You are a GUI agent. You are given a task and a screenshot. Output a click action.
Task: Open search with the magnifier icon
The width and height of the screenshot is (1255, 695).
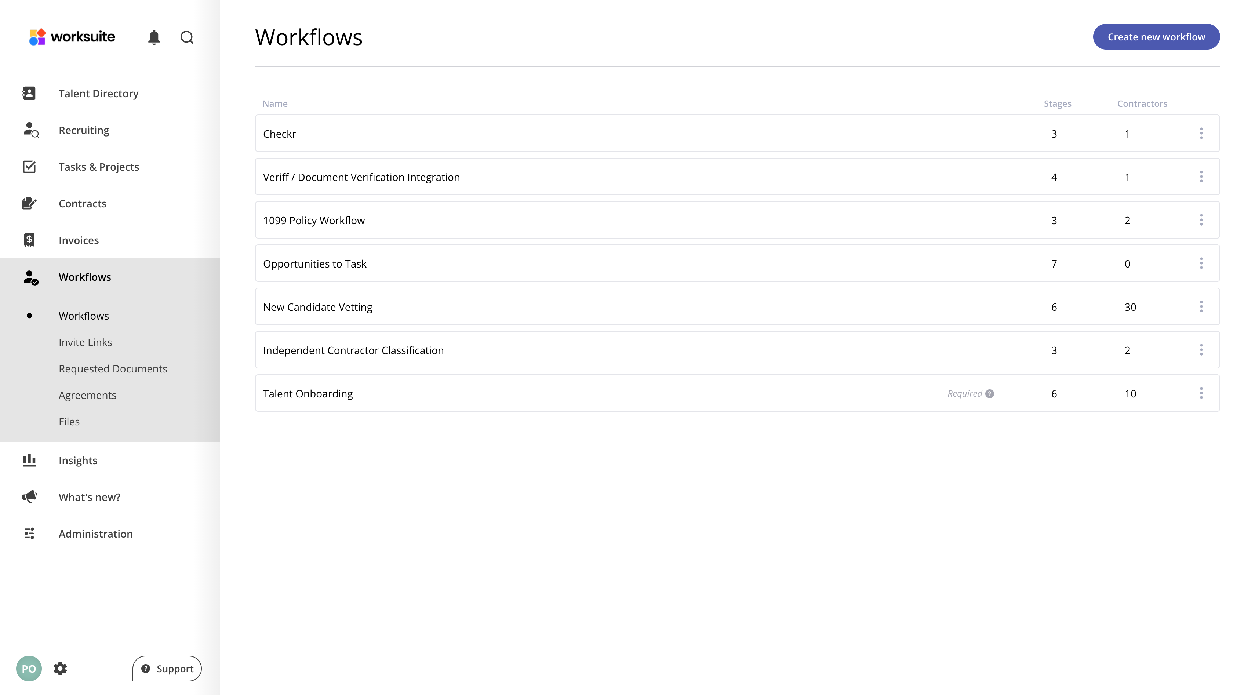click(187, 37)
